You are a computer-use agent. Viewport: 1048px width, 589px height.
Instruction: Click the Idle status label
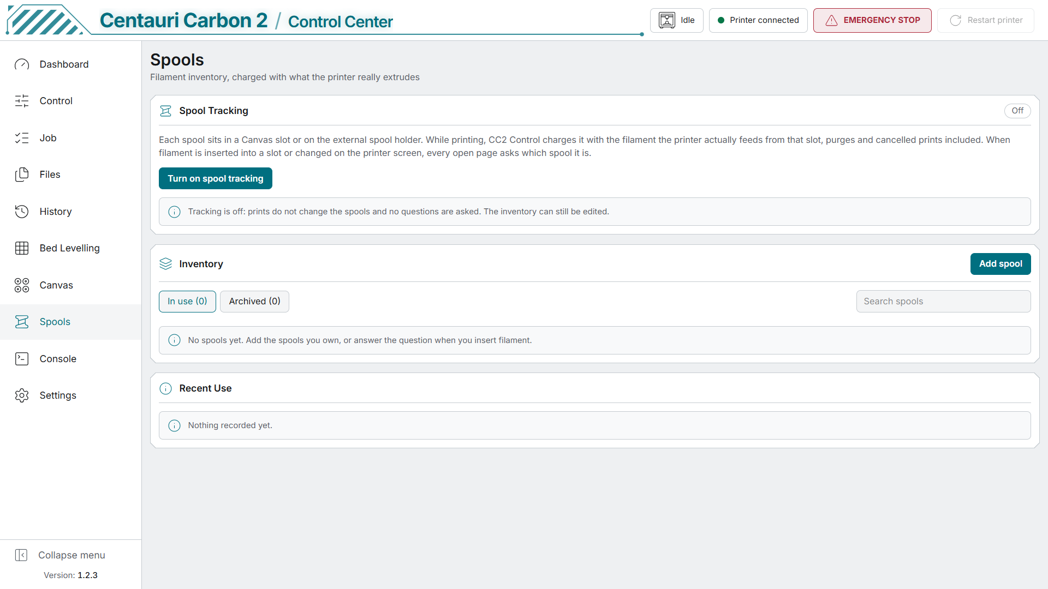(688, 20)
